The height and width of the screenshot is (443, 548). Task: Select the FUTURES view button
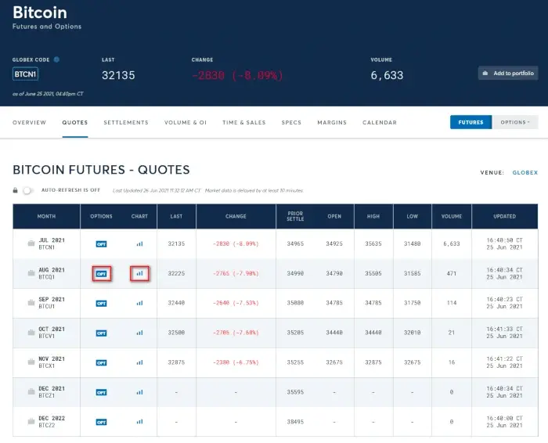click(470, 122)
